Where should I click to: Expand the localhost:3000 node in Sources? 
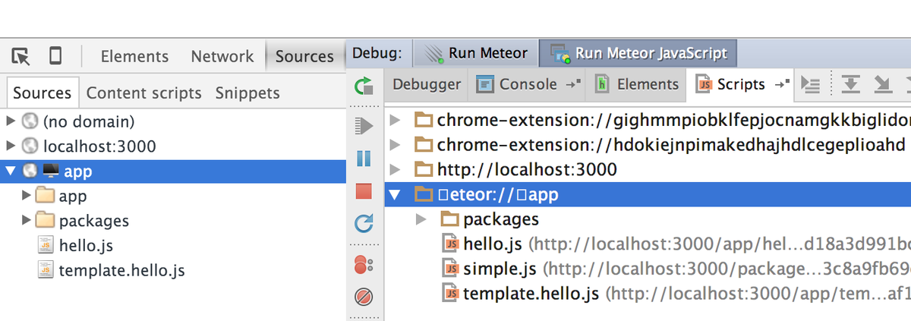point(11,146)
